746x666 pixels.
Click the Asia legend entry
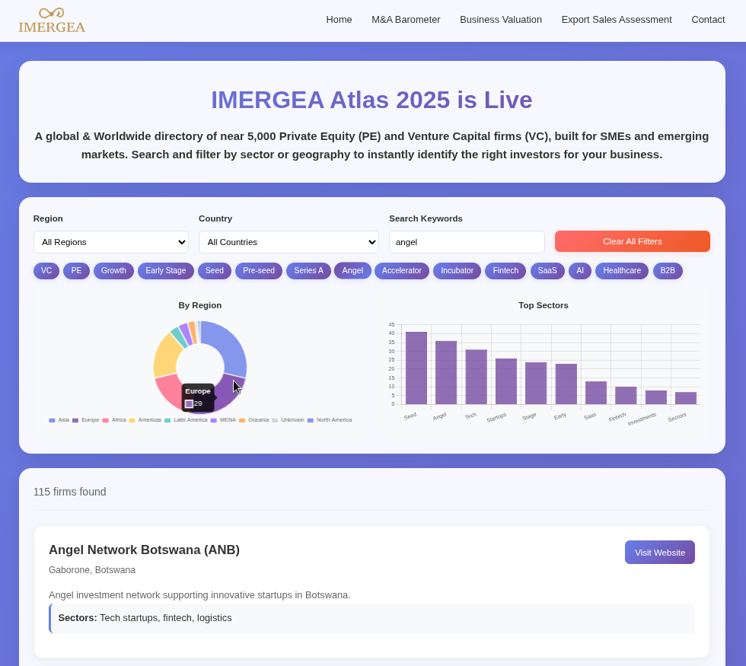[x=59, y=420]
